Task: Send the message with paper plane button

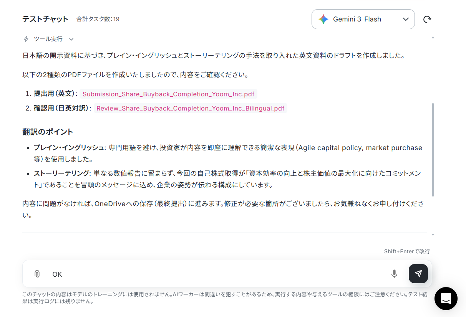Action: 418,274
